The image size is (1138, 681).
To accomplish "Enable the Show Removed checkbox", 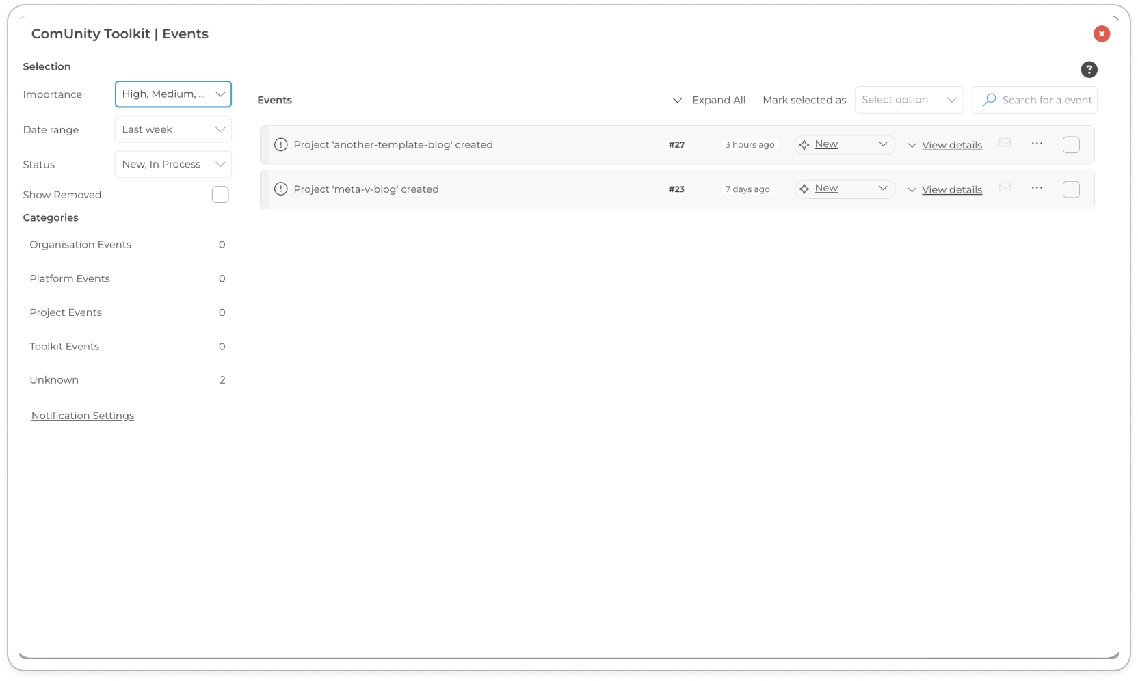I will point(220,195).
